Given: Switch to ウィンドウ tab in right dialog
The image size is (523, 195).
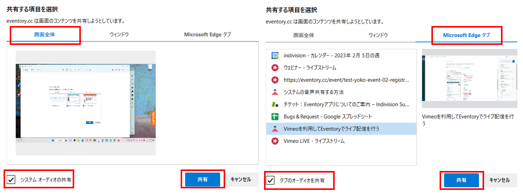Looking at the screenshot, I should point(378,35).
